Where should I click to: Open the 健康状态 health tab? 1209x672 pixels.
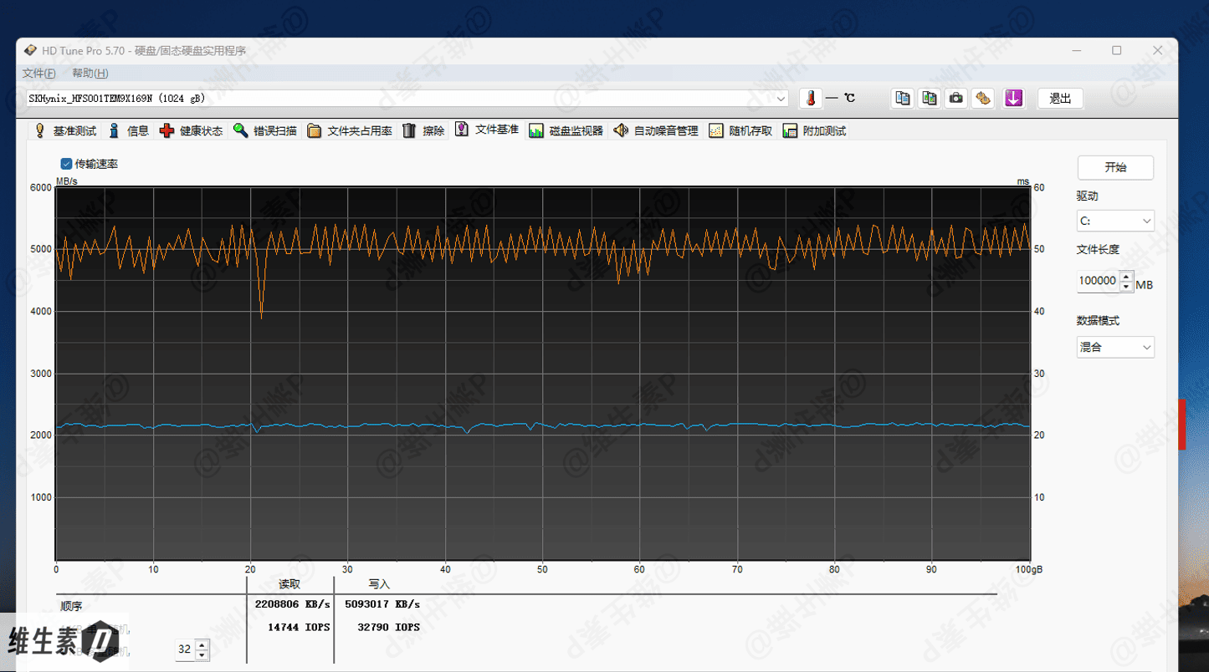click(x=192, y=131)
